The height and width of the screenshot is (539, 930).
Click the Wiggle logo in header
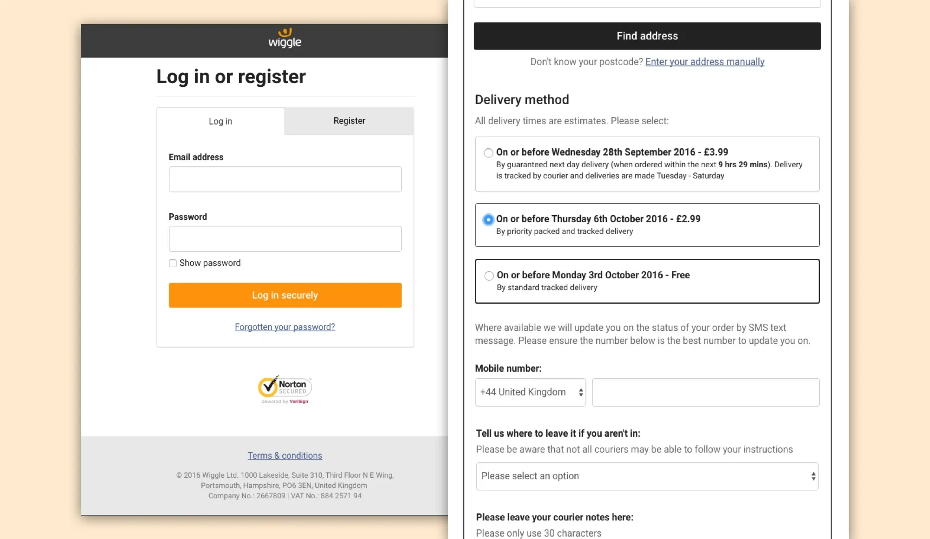tap(285, 39)
